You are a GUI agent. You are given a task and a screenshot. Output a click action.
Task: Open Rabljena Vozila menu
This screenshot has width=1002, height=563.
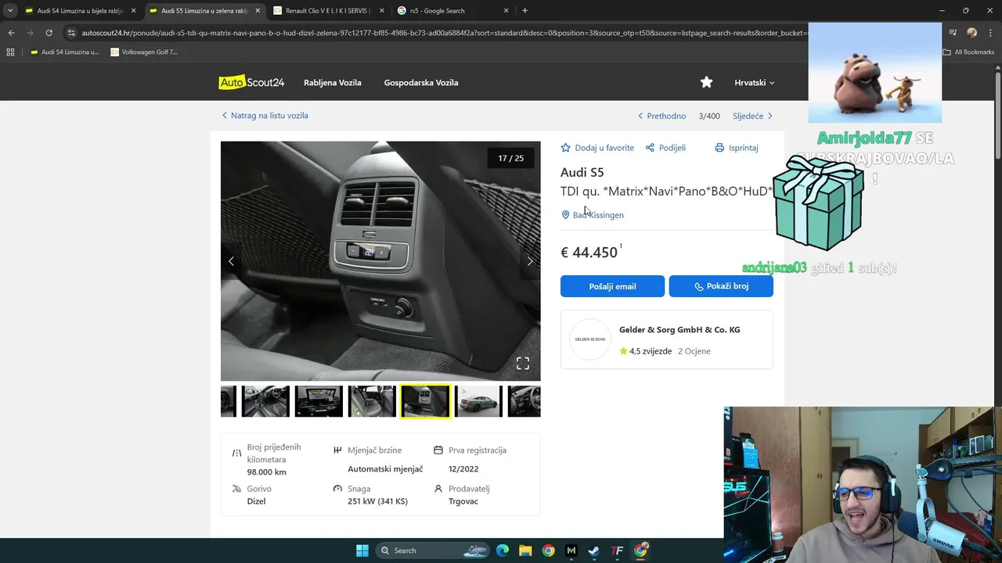[333, 82]
